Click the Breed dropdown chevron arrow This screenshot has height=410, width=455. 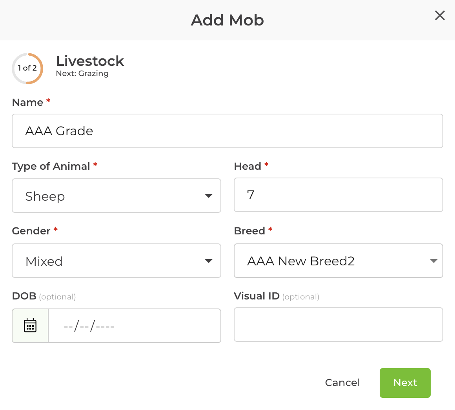click(434, 261)
